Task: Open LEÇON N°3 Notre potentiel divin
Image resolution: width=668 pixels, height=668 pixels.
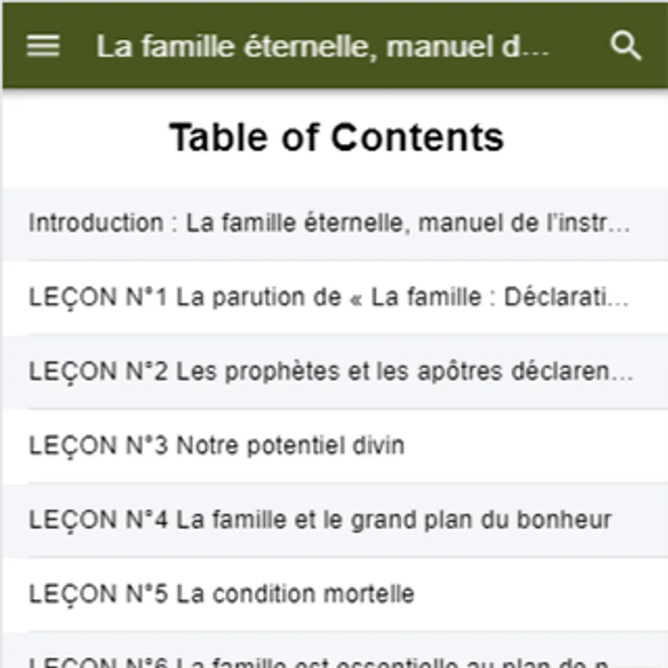Action: pos(217,446)
